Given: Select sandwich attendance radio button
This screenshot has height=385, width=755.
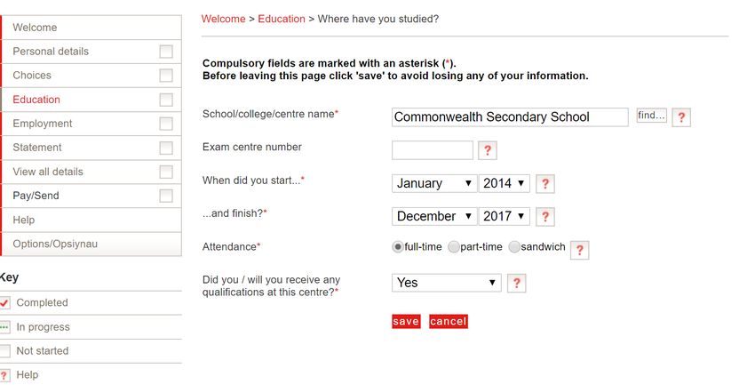Looking at the screenshot, I should [x=514, y=247].
